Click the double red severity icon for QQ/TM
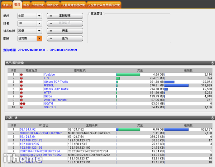The height and width of the screenshot is (167, 215). 22,103
